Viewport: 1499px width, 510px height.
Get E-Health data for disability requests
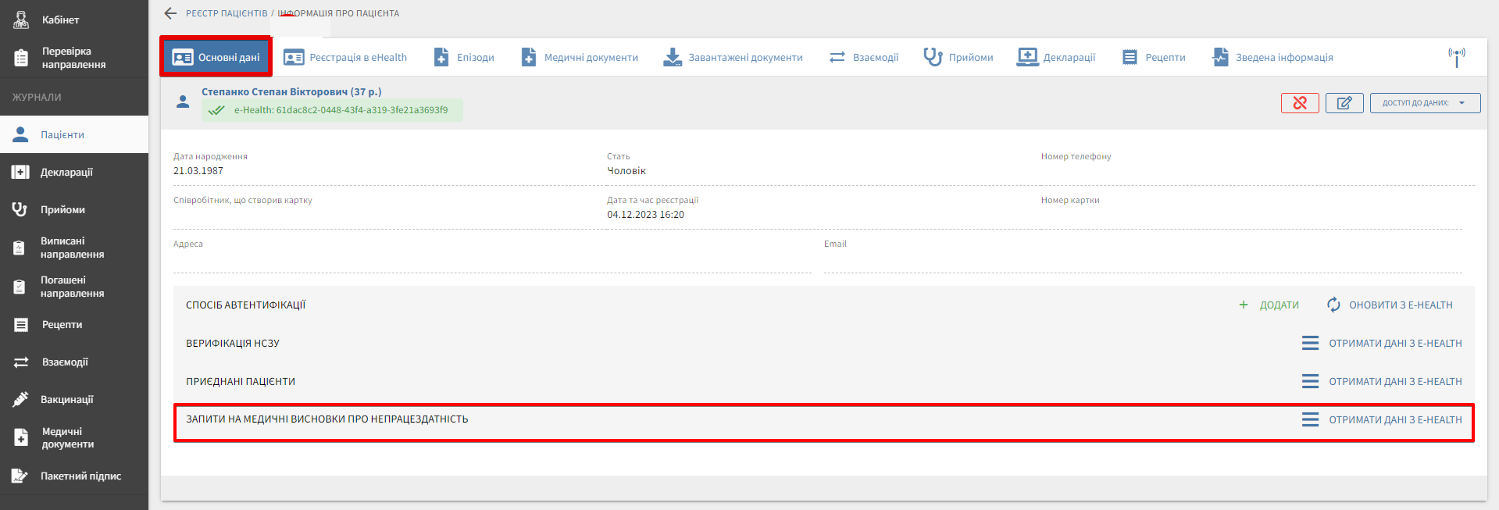(x=1395, y=420)
